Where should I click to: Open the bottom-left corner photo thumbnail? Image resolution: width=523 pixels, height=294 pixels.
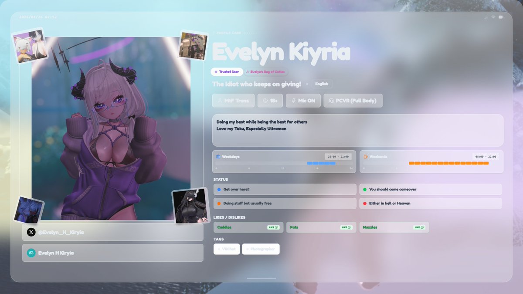tap(28, 210)
